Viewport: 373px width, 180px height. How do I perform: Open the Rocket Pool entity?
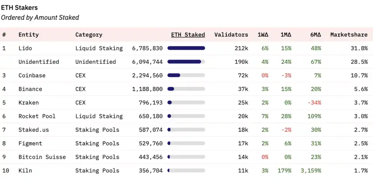click(x=37, y=116)
